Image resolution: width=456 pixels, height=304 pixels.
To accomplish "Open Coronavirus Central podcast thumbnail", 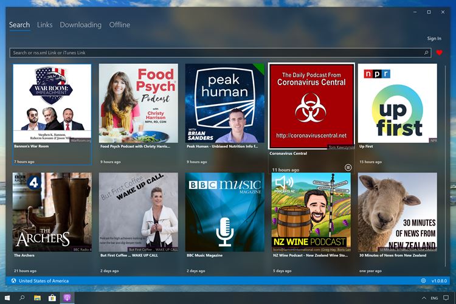I will pos(311,106).
